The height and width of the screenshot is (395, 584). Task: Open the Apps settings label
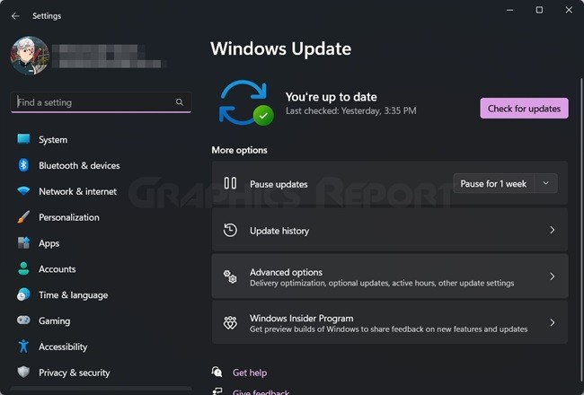click(49, 243)
